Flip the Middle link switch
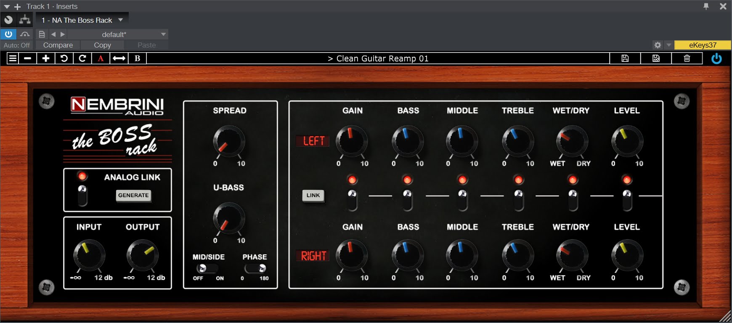Screen dimensions: 732x323 (462, 200)
